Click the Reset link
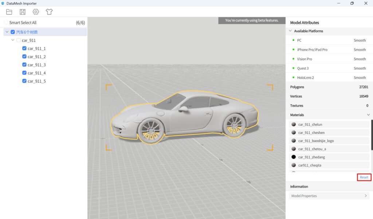 (364, 177)
